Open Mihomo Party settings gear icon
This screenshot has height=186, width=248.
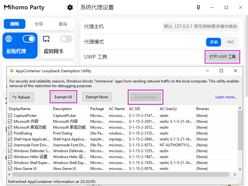tap(70, 7)
